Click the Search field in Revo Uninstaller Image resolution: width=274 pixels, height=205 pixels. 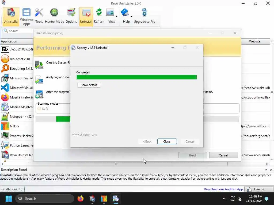(x=18, y=31)
